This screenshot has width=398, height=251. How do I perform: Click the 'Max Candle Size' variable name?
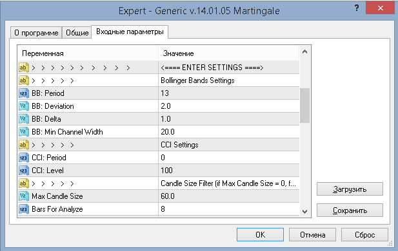pyautogui.click(x=57, y=196)
